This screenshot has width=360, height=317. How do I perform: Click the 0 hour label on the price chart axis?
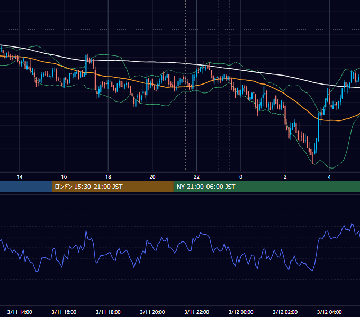tap(241, 177)
